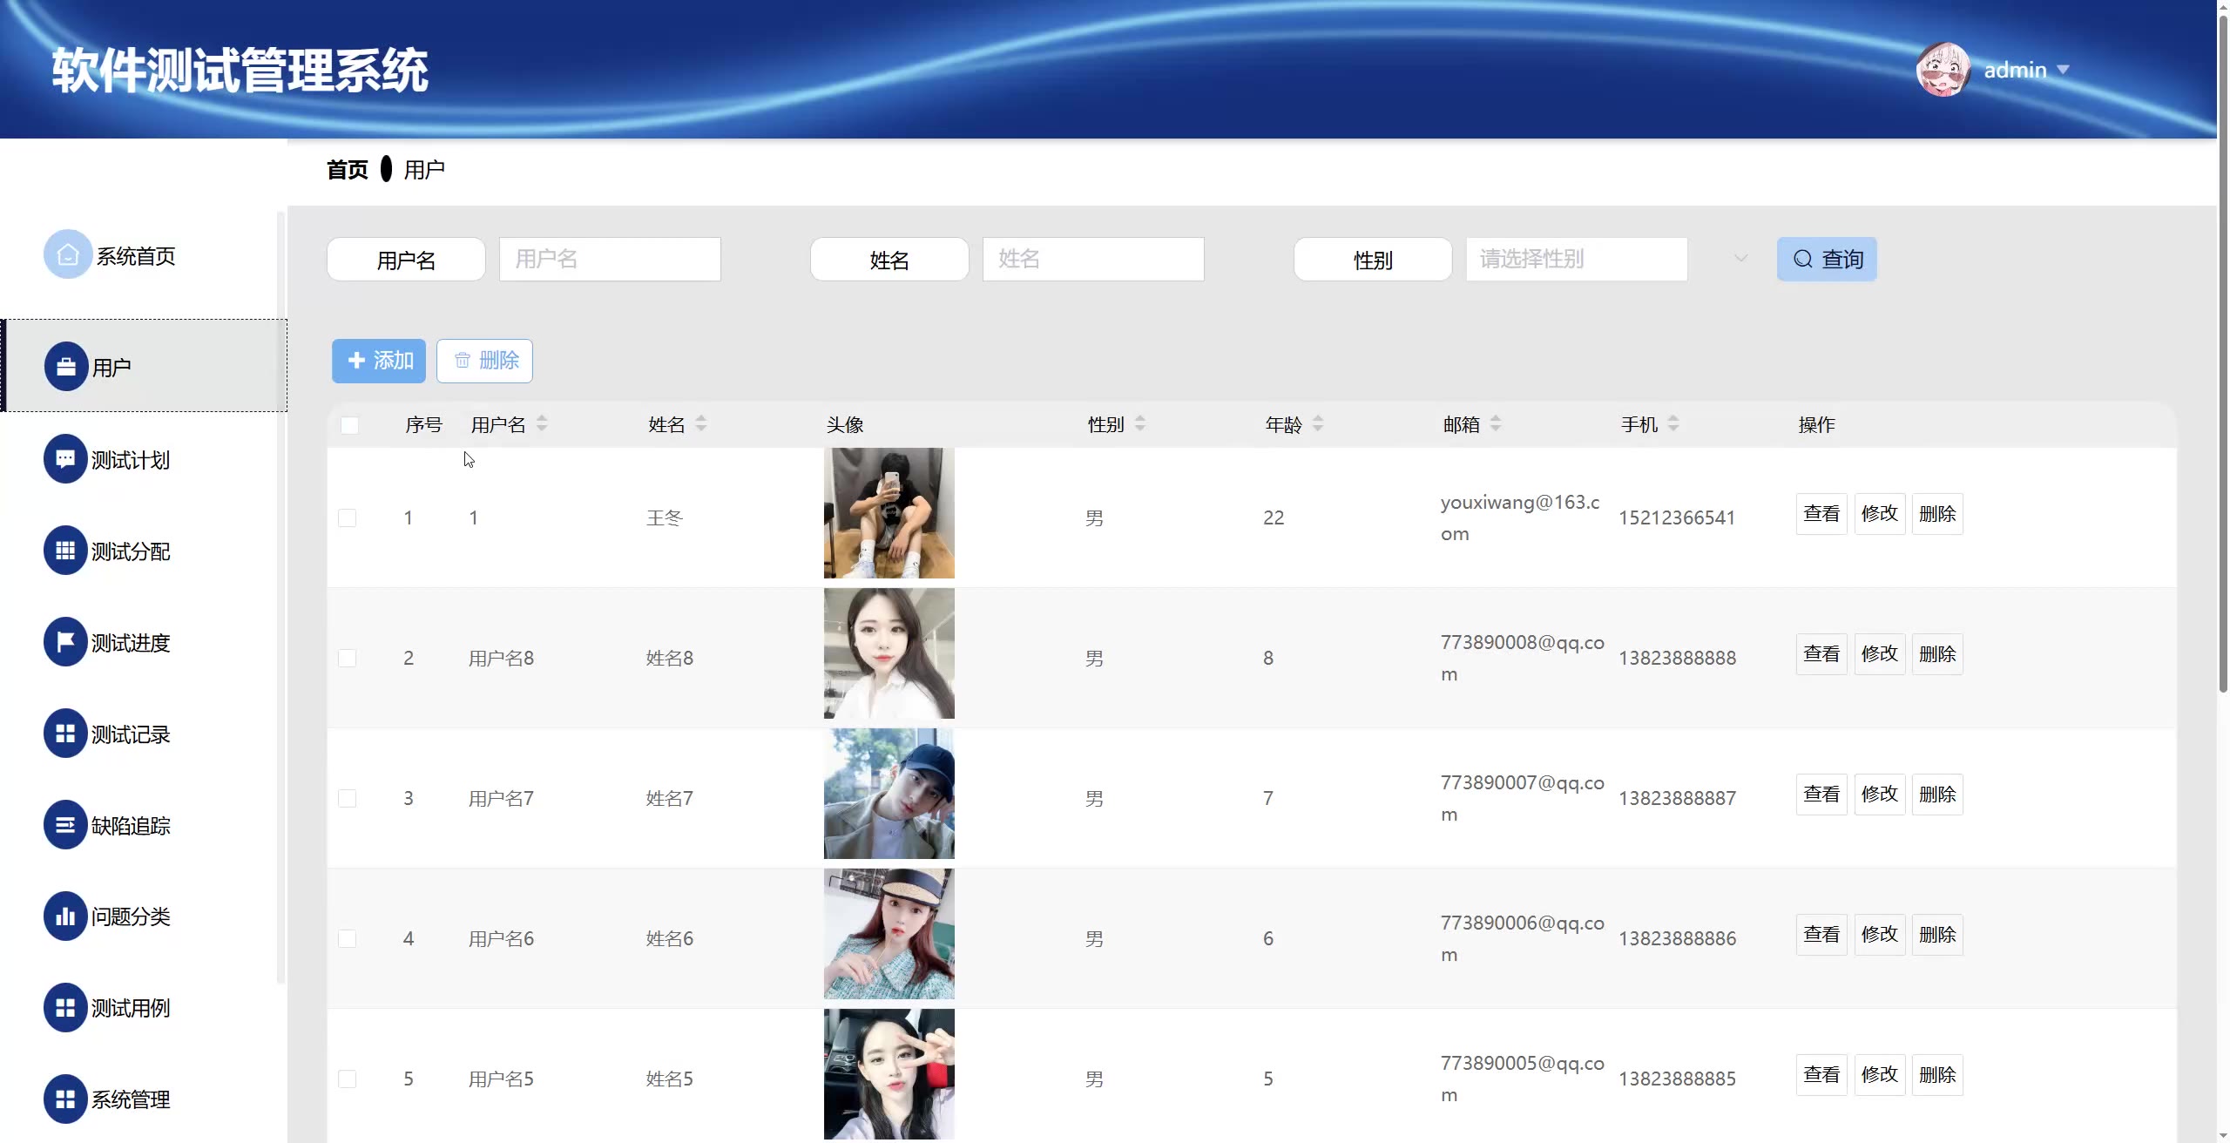This screenshot has width=2230, height=1143.
Task: Click the admin avatar picture
Action: click(1943, 70)
